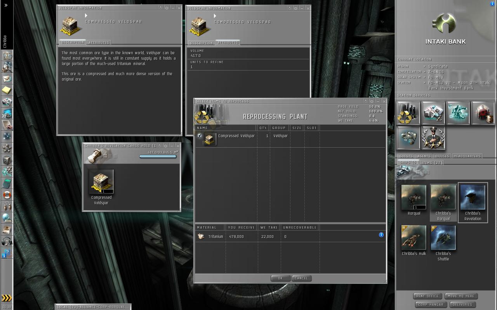Open the officer with stars station service
This screenshot has width=497, height=310.
pos(433,138)
